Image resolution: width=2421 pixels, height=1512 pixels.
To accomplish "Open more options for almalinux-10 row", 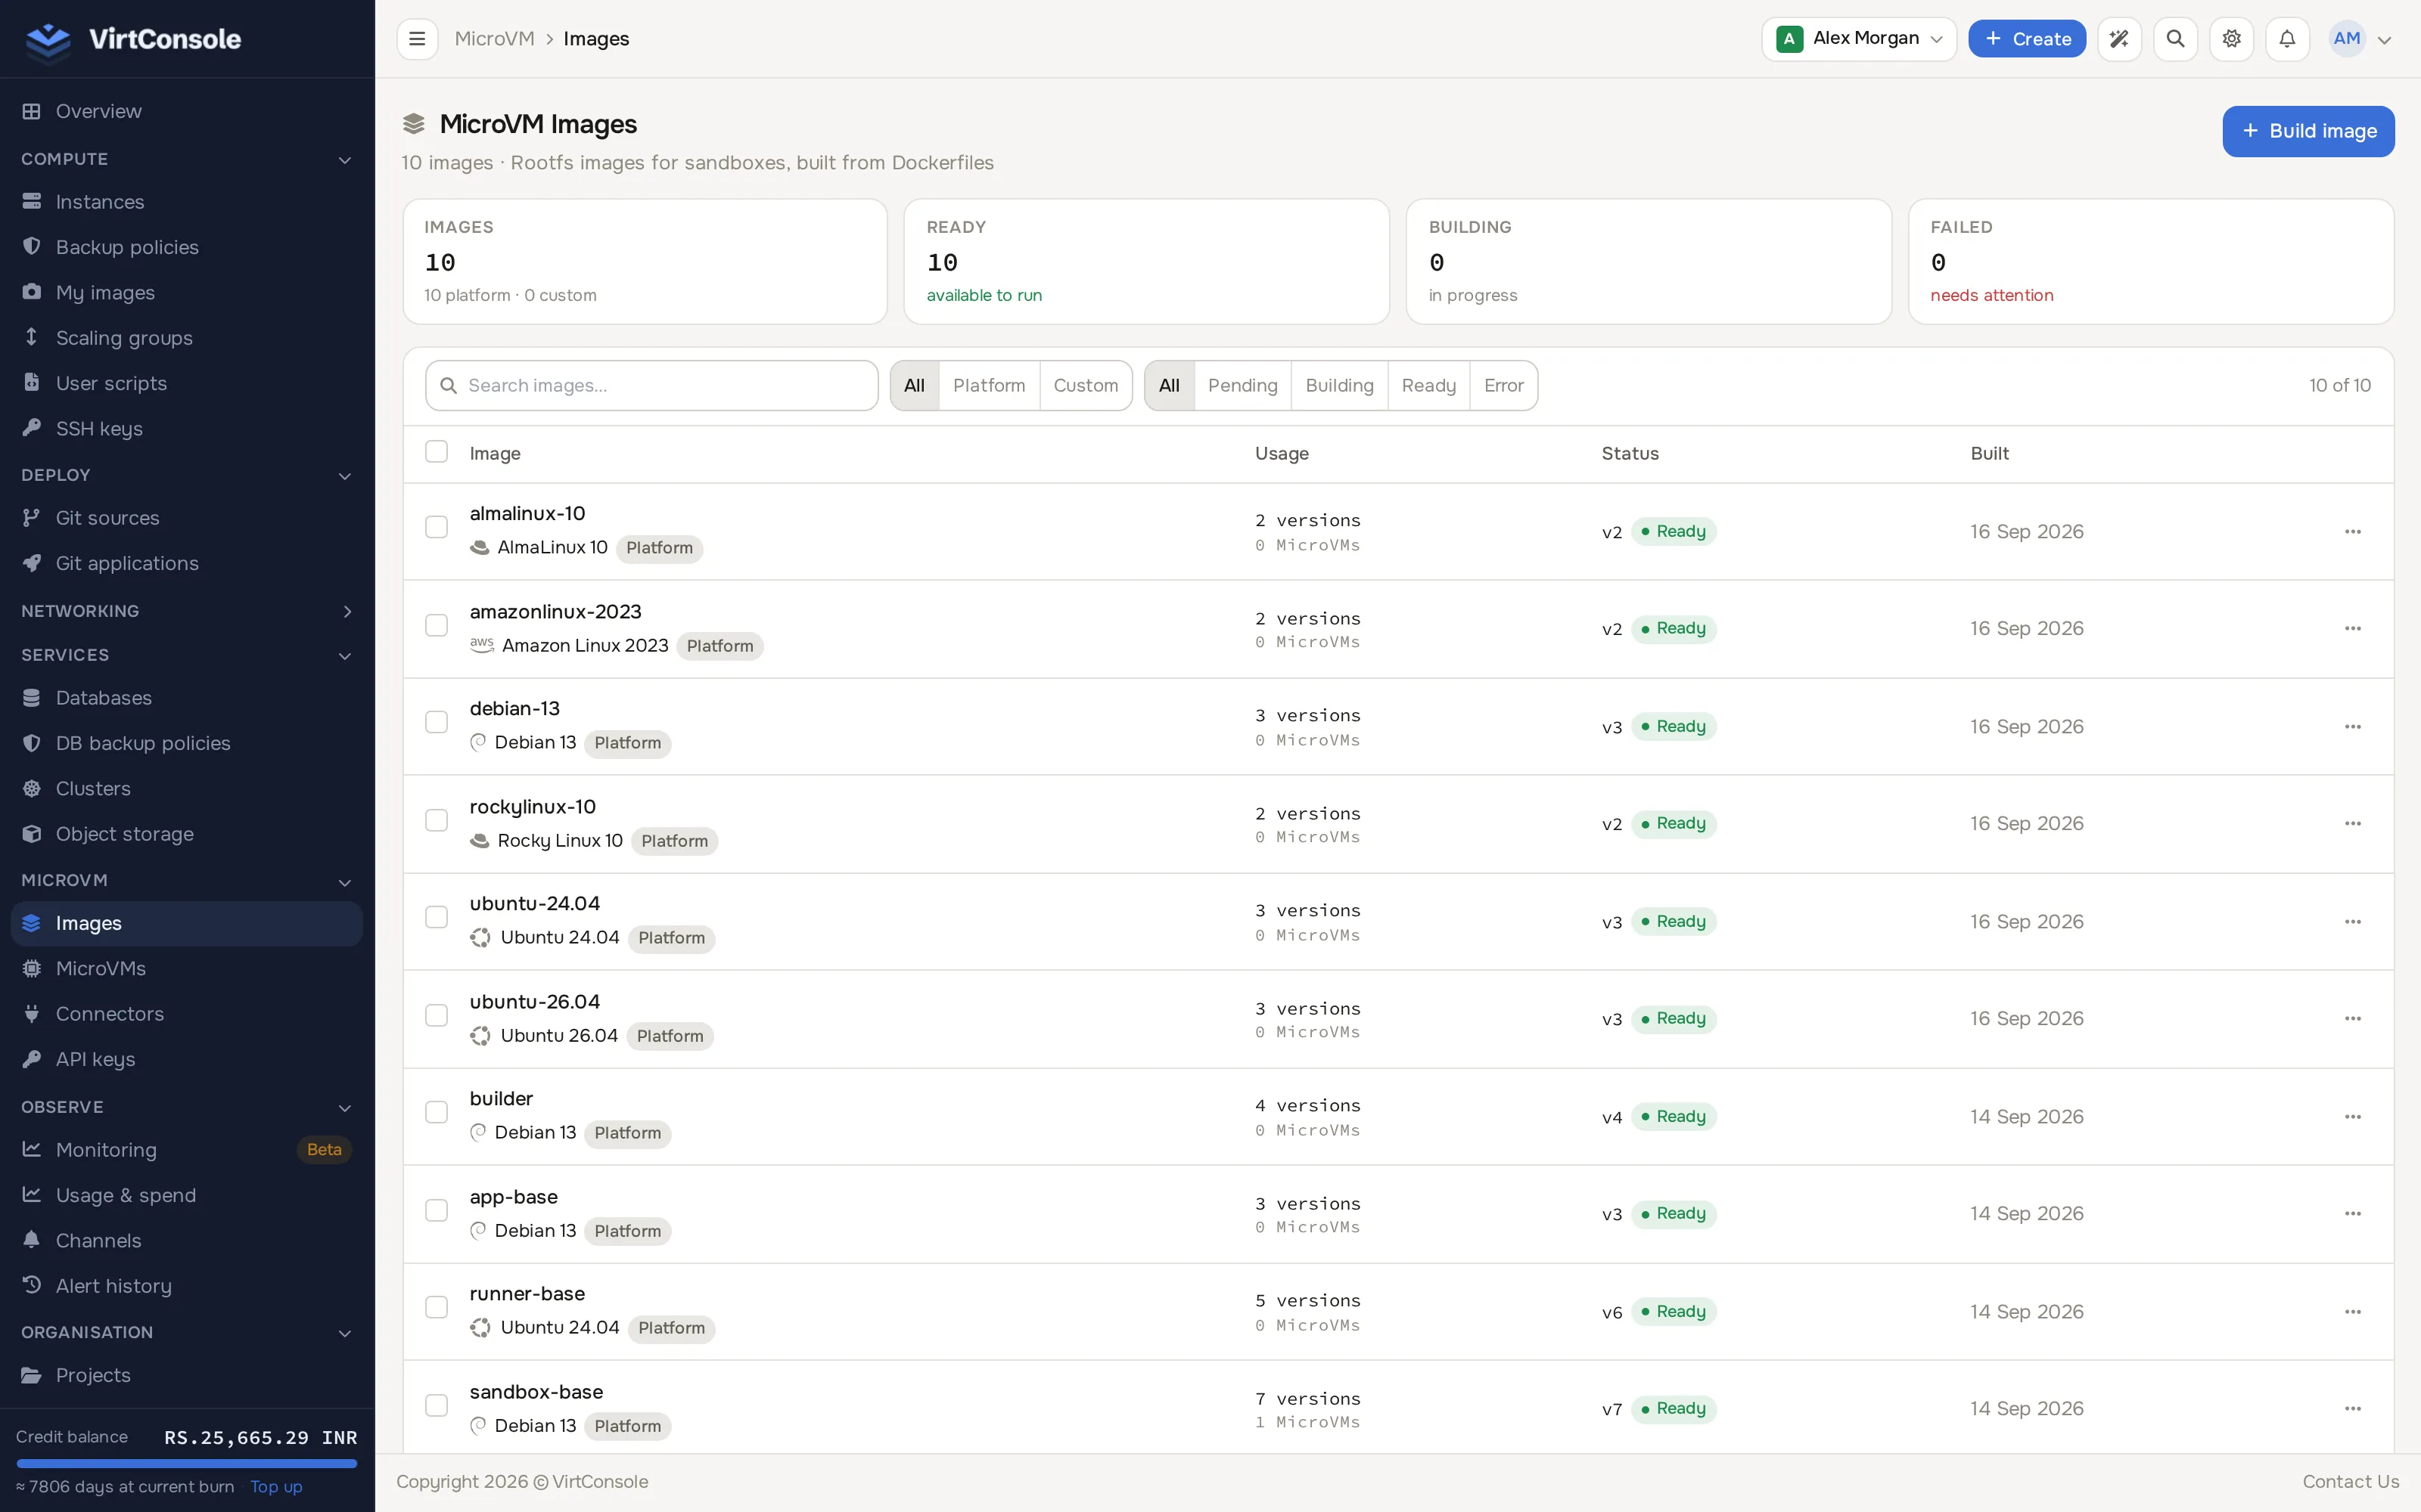I will [x=2353, y=532].
